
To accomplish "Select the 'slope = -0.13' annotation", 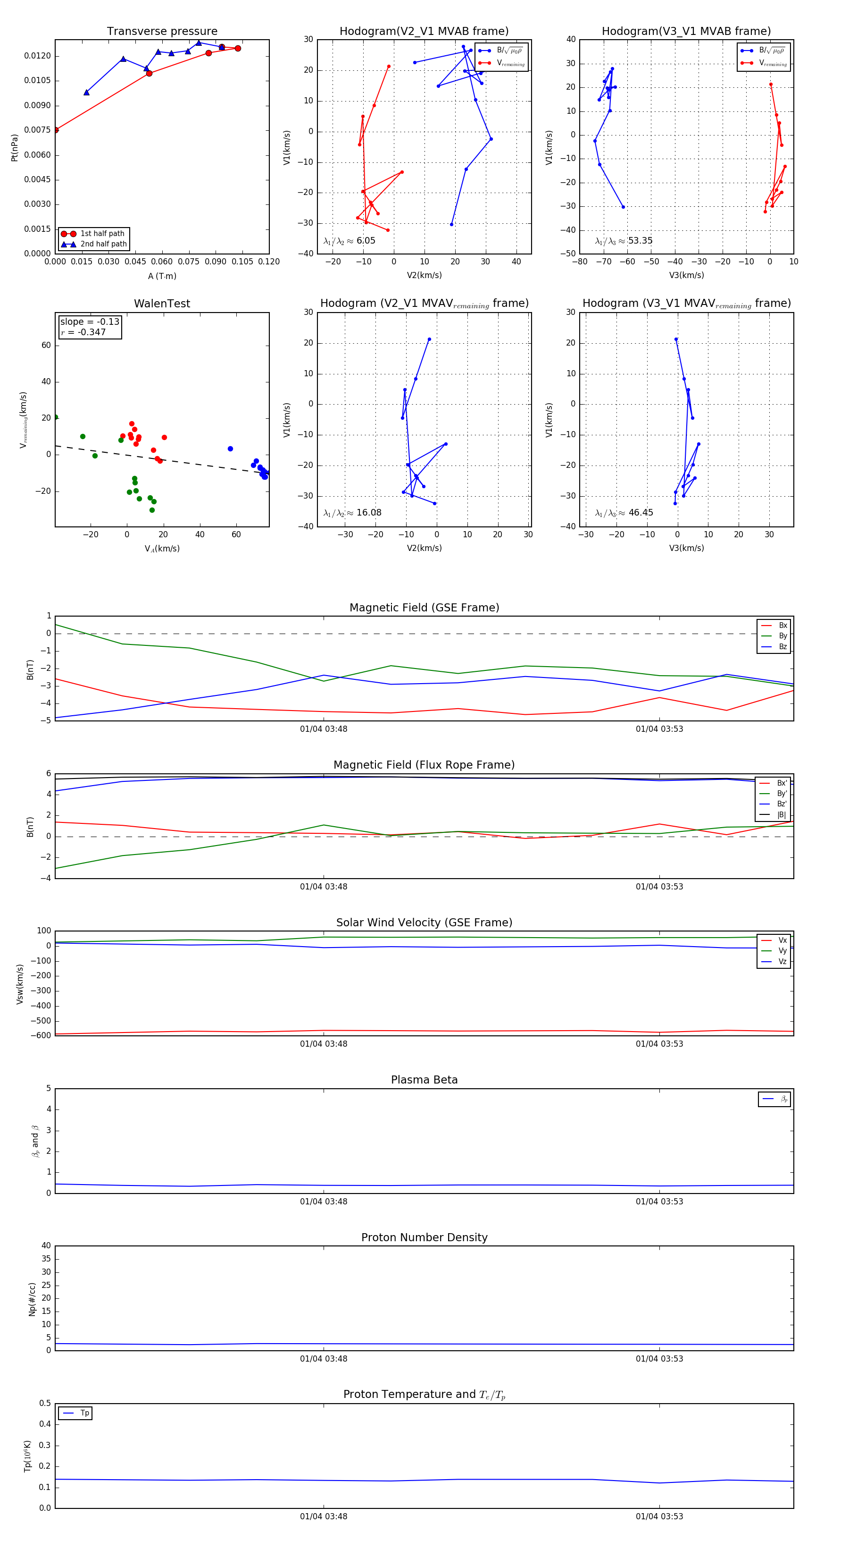I will (x=90, y=322).
